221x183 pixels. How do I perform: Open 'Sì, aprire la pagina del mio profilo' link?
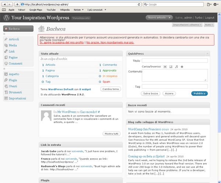62,43
